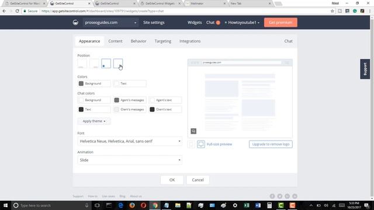Open Excel from taskbar
Image resolution: width=374 pixels, height=210 pixels.
(x=247, y=205)
